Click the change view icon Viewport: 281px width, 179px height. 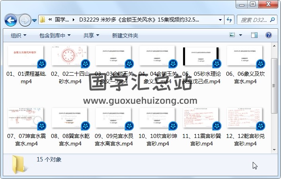click(232, 35)
